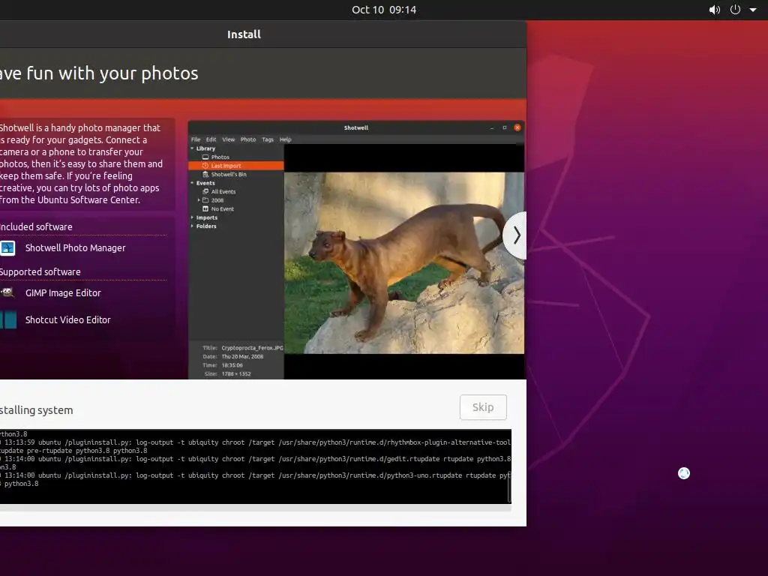Click the Shotwell window title text
The width and height of the screenshot is (768, 576).
point(356,127)
